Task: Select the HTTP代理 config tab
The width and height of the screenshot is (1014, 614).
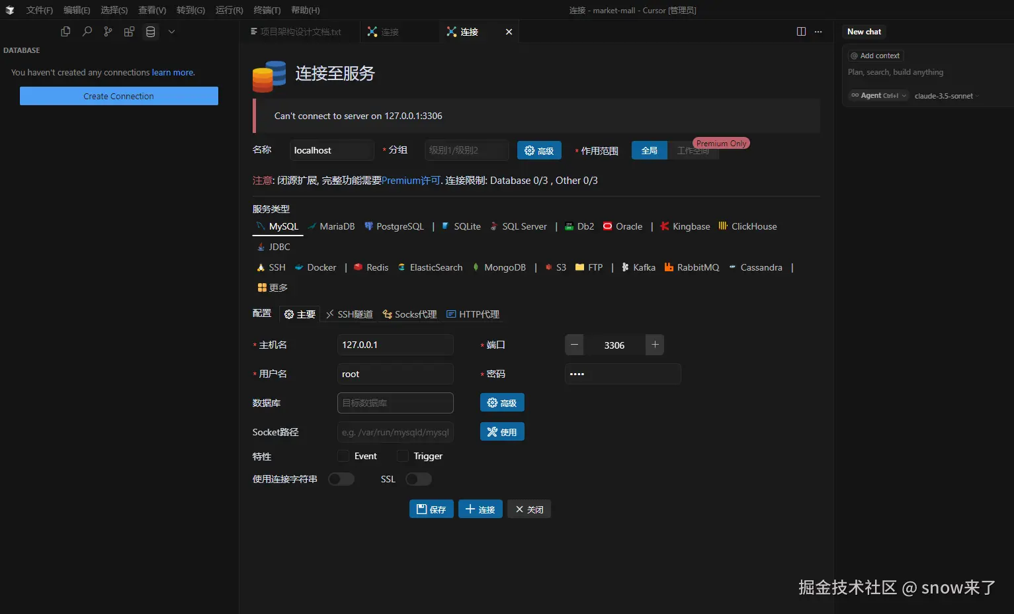Action: [x=473, y=314]
